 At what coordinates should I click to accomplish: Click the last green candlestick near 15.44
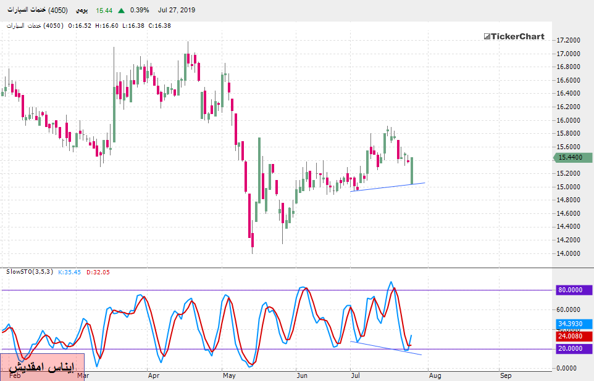coord(411,170)
